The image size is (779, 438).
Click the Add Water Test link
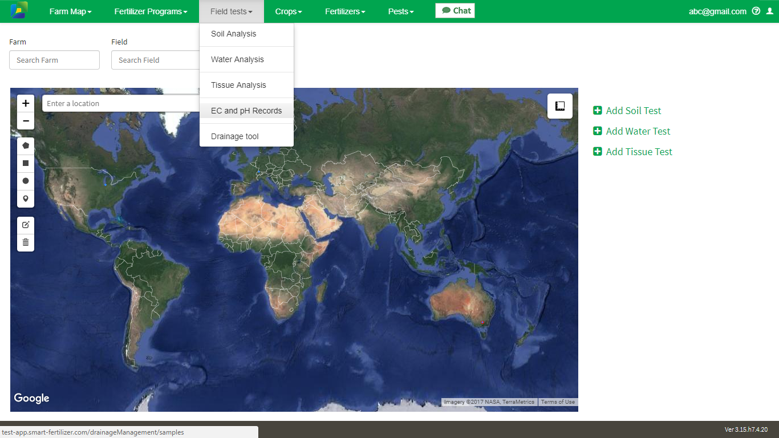638,131
